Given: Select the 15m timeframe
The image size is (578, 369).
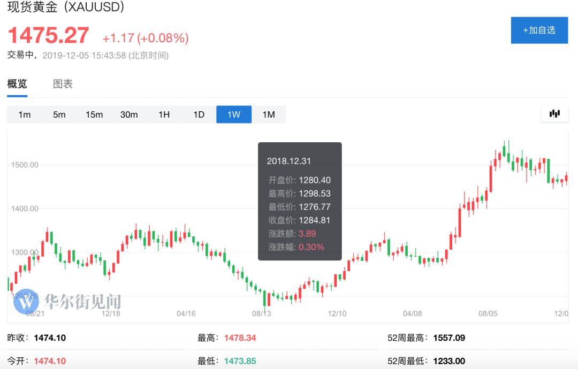Looking at the screenshot, I should click(94, 114).
